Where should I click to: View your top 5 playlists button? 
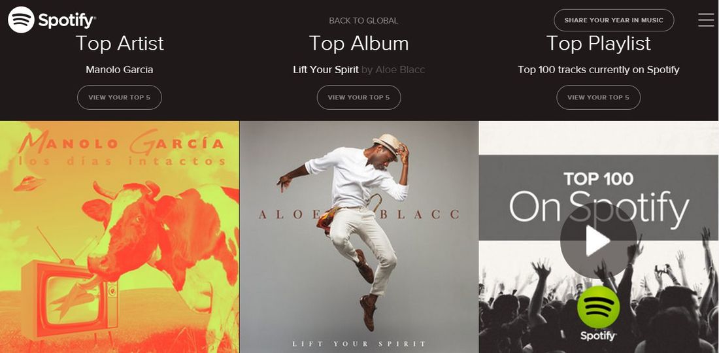(x=598, y=97)
